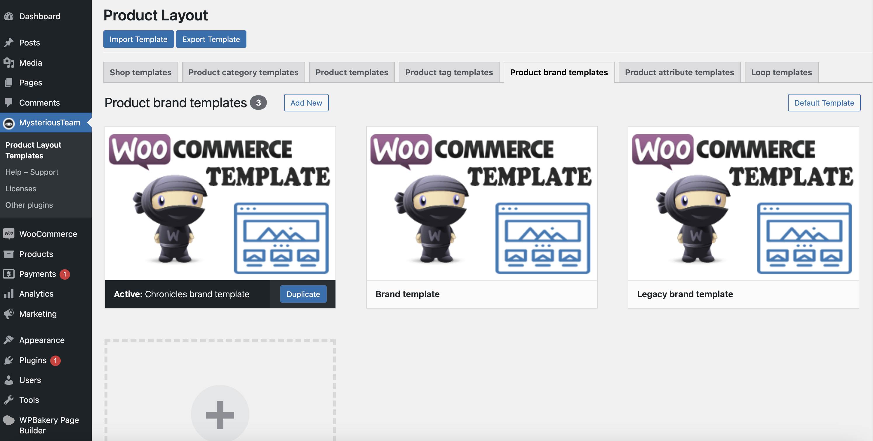
Task: Open the Product category templates tab
Action: tap(243, 72)
